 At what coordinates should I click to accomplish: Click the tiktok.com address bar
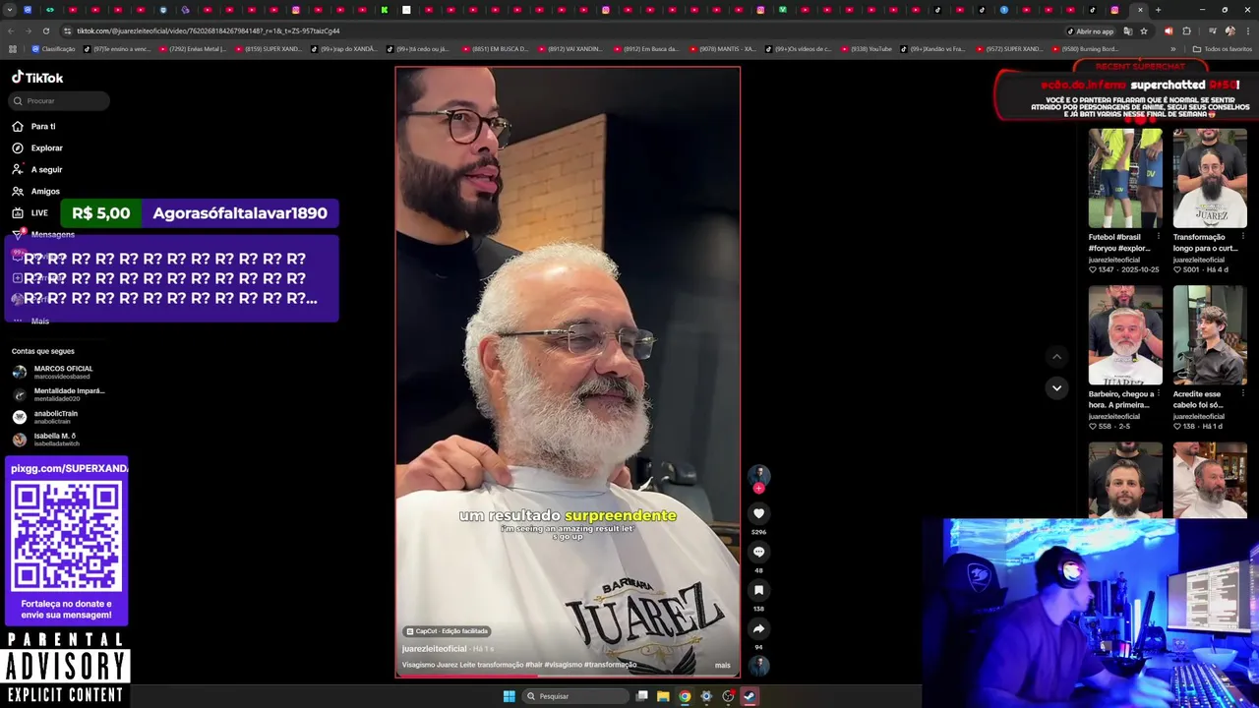click(x=561, y=30)
